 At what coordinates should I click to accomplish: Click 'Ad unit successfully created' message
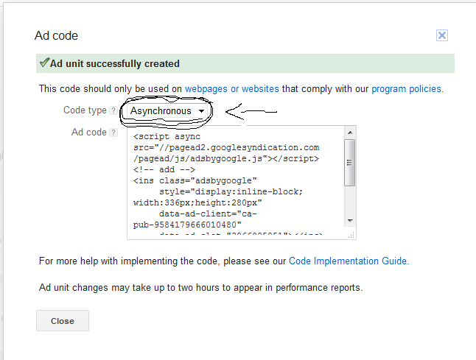pos(115,64)
